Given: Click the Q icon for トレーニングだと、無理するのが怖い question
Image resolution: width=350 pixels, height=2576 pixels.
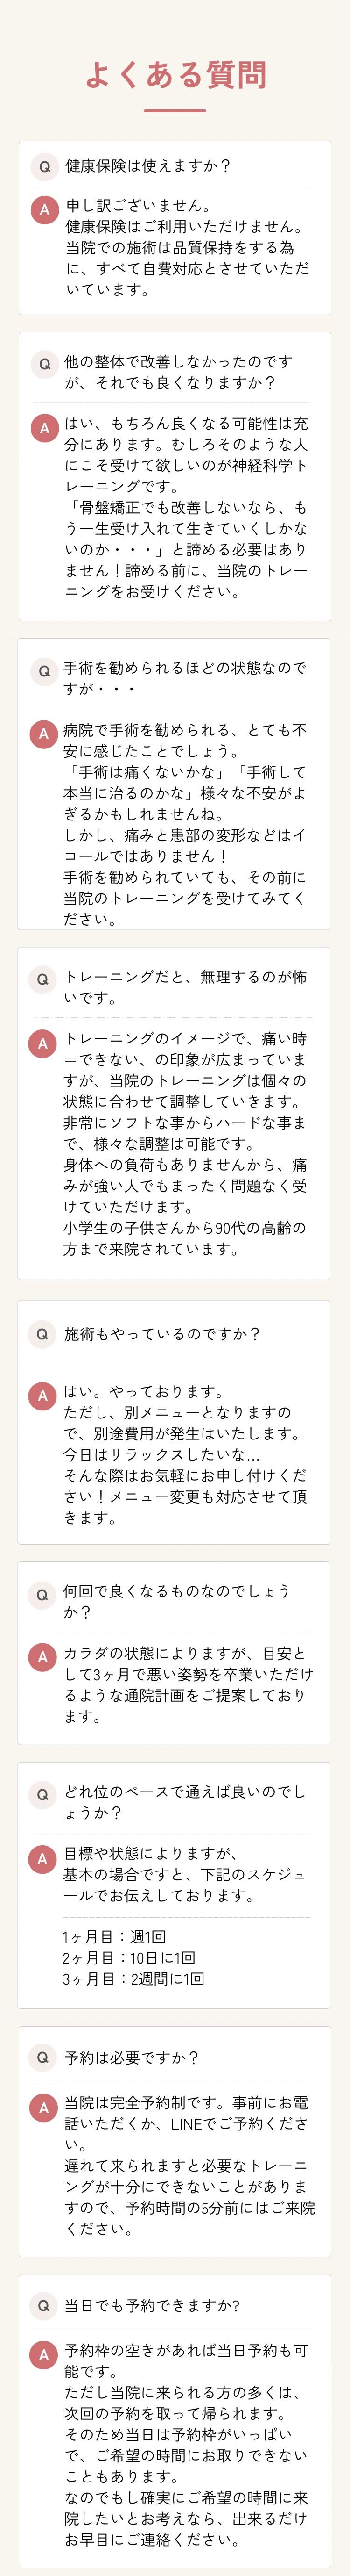Looking at the screenshot, I should click(x=43, y=979).
